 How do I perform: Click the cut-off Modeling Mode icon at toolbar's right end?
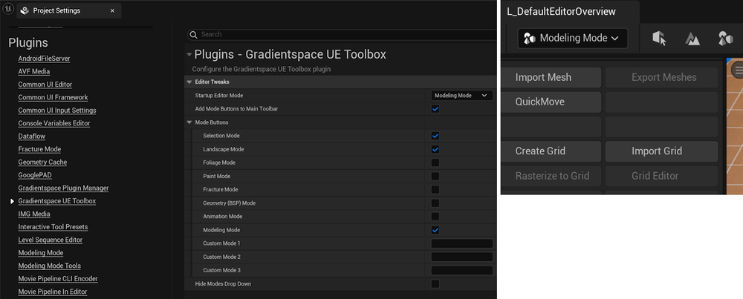pyautogui.click(x=725, y=39)
